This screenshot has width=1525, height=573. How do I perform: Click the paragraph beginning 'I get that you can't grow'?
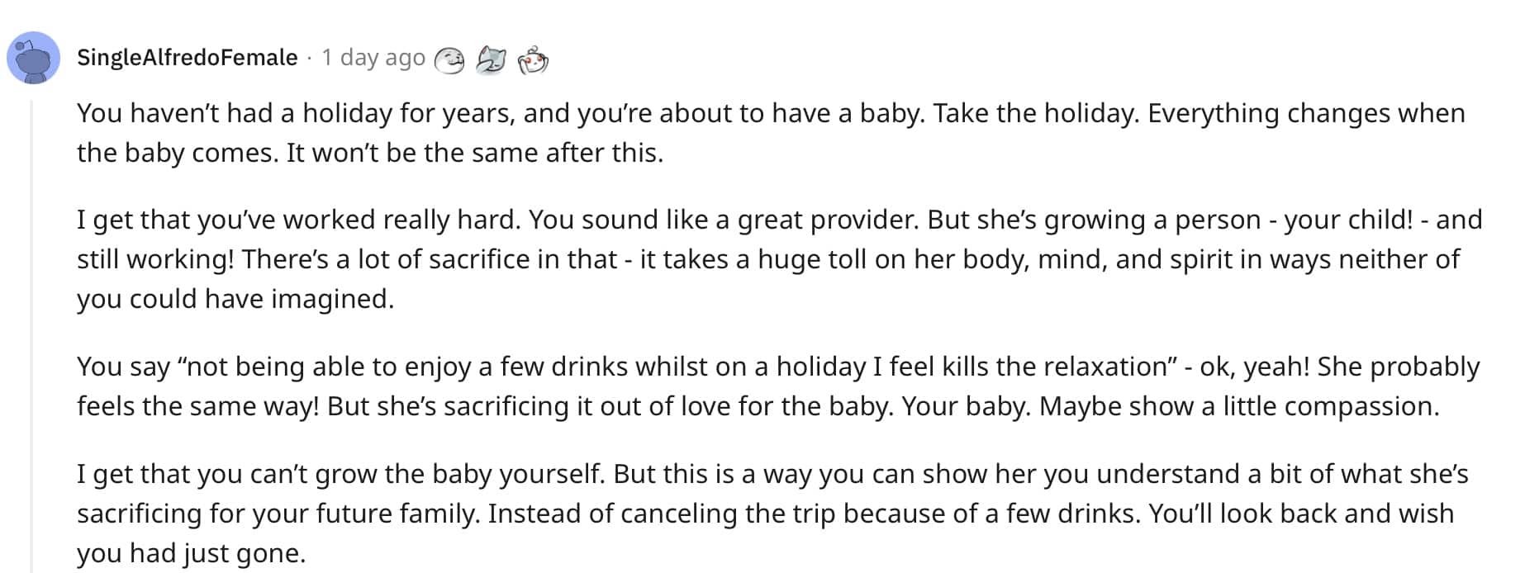pyautogui.click(x=772, y=514)
